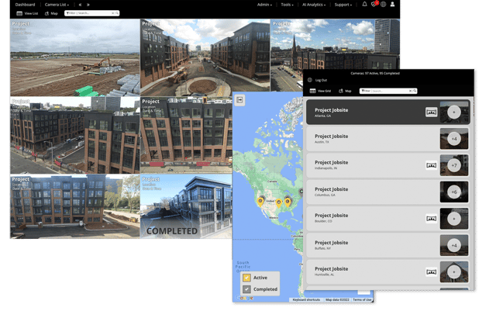Screen dimensions: 496x318
Task: Open Map view from grid window toolbar
Action: pyautogui.click(x=51, y=13)
